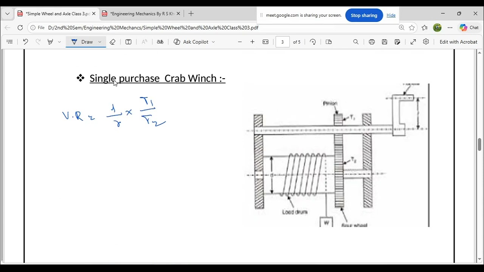Screen dimensions: 484x272
Task: Add this page to favorites
Action: 412,28
